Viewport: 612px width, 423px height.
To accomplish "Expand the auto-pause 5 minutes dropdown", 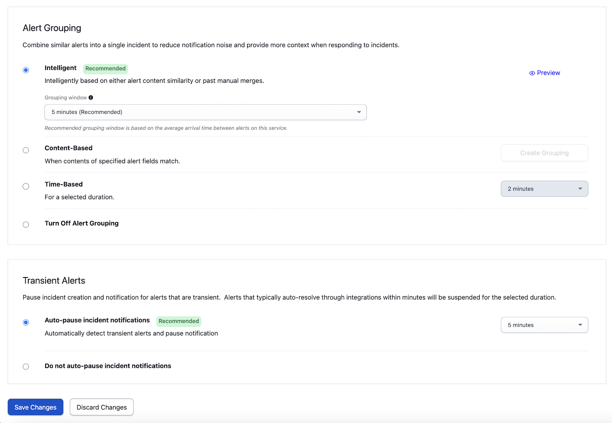I will (x=544, y=325).
